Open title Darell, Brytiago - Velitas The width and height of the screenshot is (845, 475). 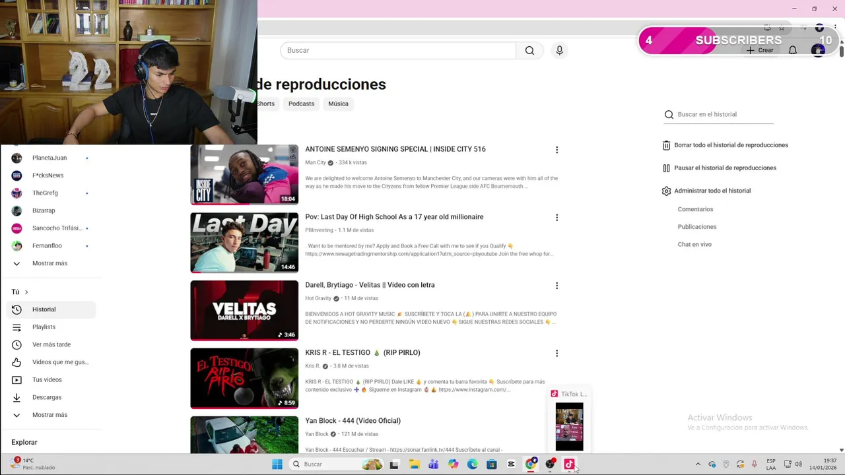(370, 285)
